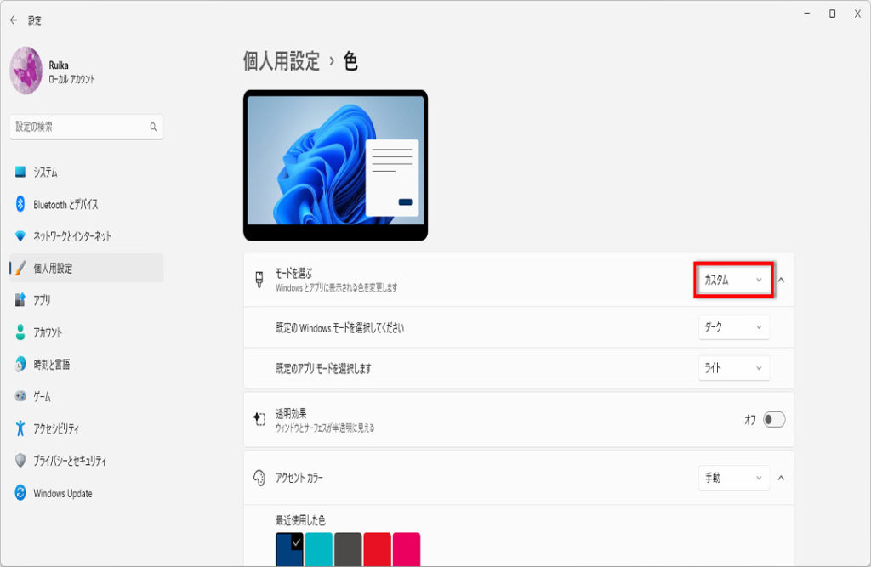Click the Windows Update sync icon
The width and height of the screenshot is (871, 567).
pos(20,492)
